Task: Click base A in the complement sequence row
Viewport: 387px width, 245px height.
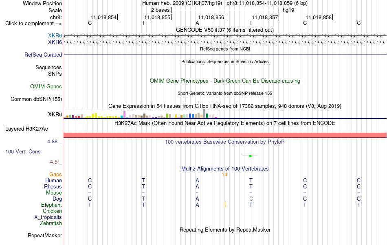Action: [197, 23]
